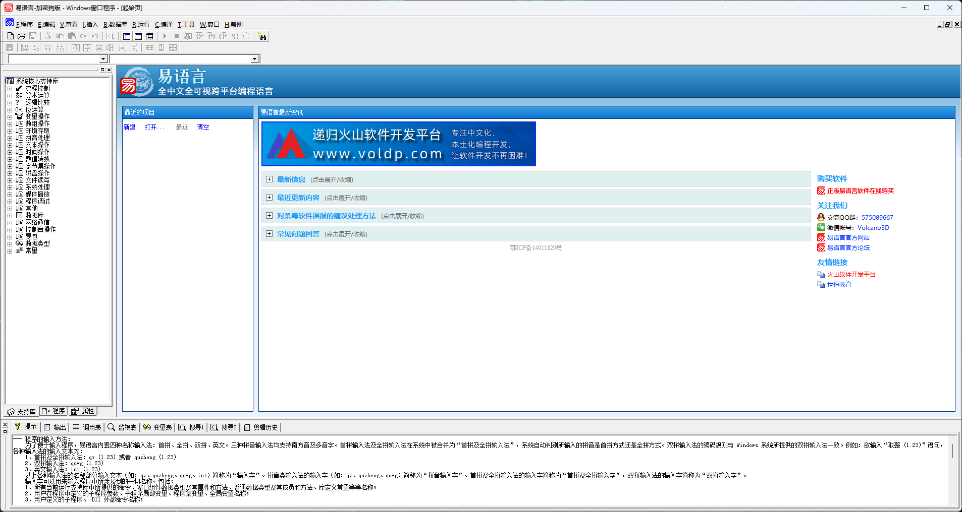The height and width of the screenshot is (512, 962).
Task: Expand the 最新信息 section
Action: coord(270,179)
